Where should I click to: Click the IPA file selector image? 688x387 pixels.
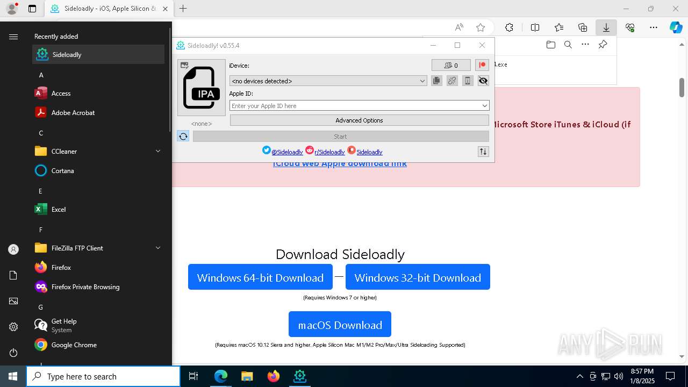coord(202,88)
